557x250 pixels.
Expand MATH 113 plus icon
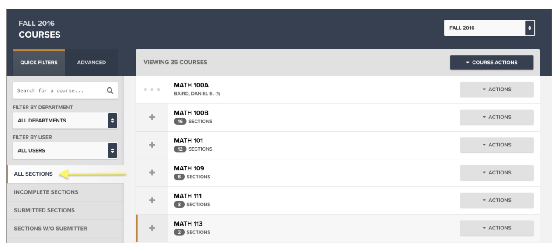pyautogui.click(x=152, y=228)
